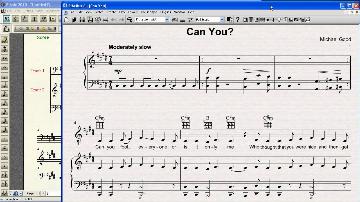Save the score with the floppy disk icon

82,20
